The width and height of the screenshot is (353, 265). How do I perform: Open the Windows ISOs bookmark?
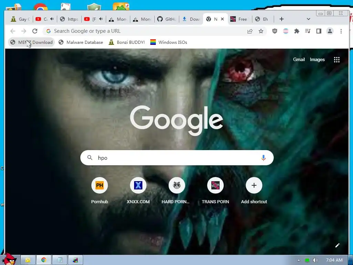(x=169, y=42)
